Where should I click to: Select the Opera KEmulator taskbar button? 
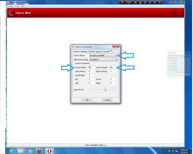point(49,151)
